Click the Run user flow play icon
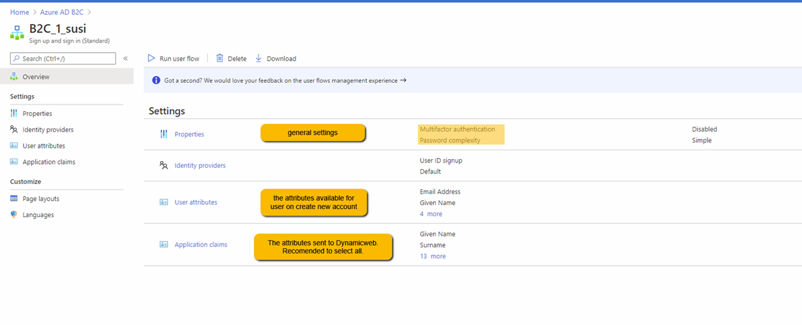Screen dimensions: 802x325 pos(151,59)
